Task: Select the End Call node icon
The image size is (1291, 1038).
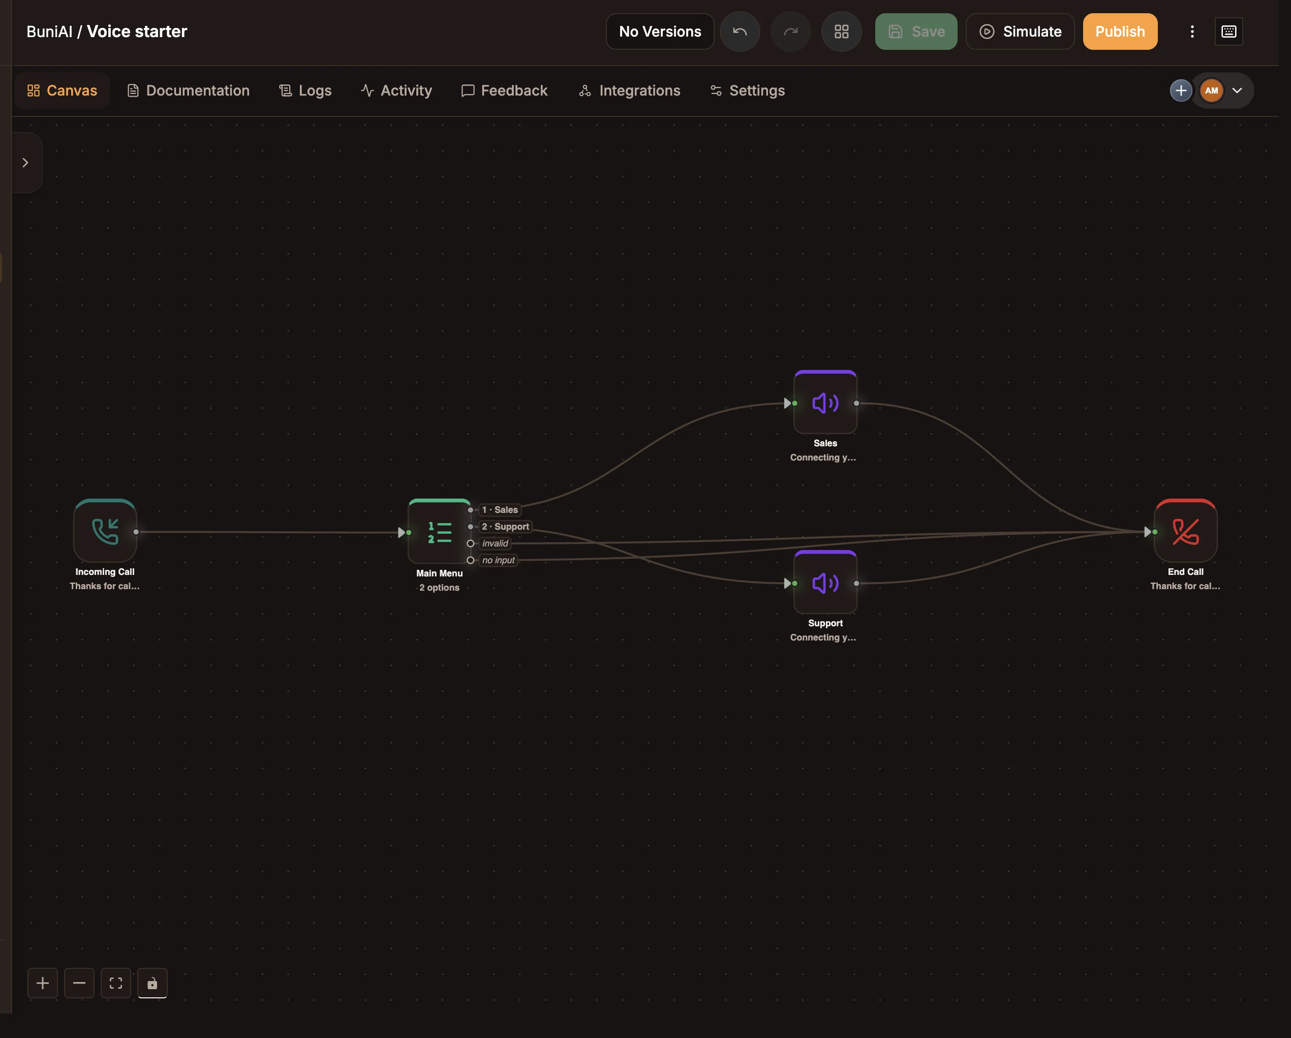Action: 1185,531
